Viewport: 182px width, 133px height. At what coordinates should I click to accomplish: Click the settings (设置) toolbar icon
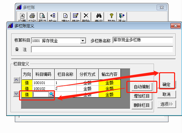(22, 16)
